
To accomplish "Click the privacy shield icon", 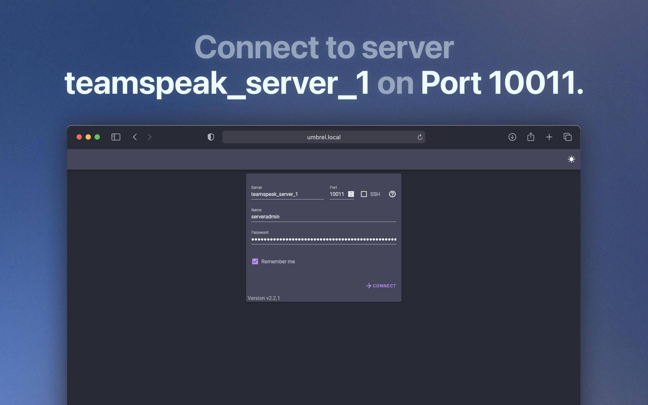I will click(211, 137).
